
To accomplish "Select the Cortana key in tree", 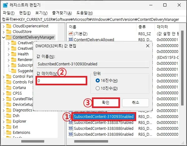I will click(x=19, y=88).
